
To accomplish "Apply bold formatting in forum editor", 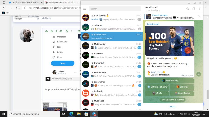I will click(x=51, y=31).
